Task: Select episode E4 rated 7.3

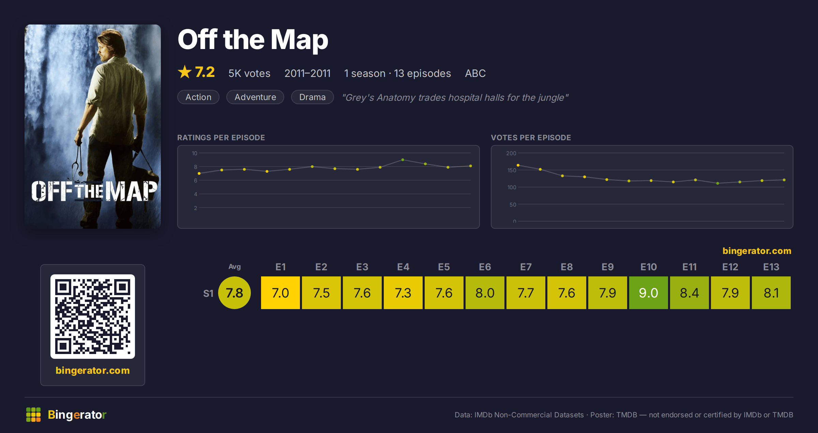Action: pyautogui.click(x=403, y=293)
